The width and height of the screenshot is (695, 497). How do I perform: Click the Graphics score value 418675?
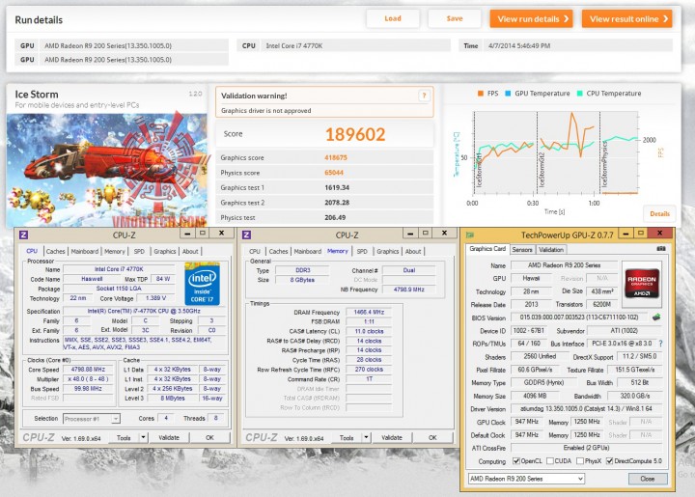tap(336, 157)
